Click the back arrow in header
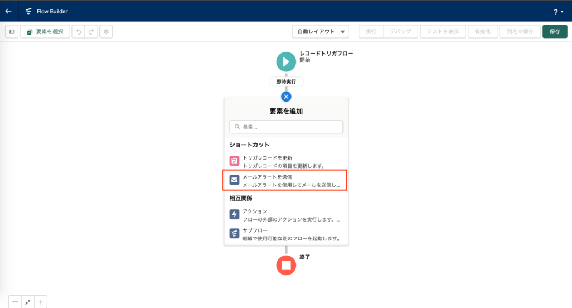Image resolution: width=572 pixels, height=308 pixels. pos(8,11)
